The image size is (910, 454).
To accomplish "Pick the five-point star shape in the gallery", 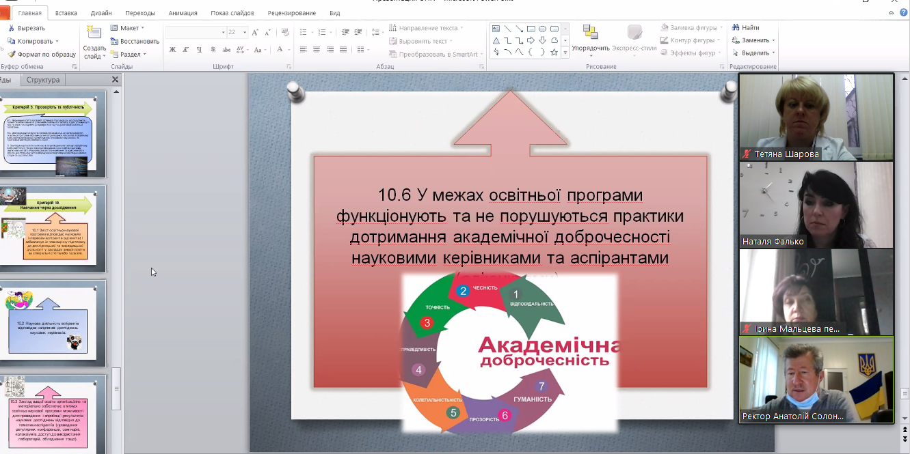I will coord(554,52).
